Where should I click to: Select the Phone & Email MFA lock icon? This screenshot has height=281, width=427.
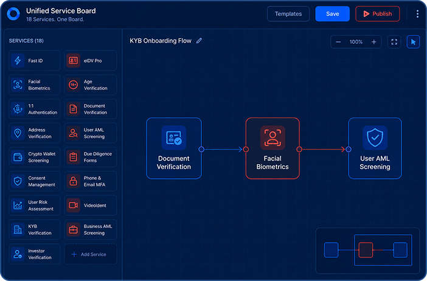pyautogui.click(x=73, y=181)
